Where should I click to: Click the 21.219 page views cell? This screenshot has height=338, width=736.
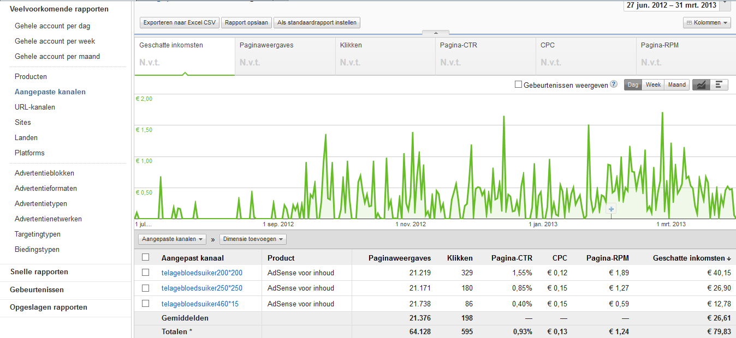pyautogui.click(x=420, y=273)
